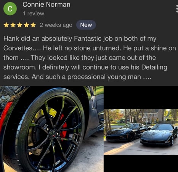The height and width of the screenshot is (172, 178).
Task: Click the first yellow rating star
Action: click(6, 25)
